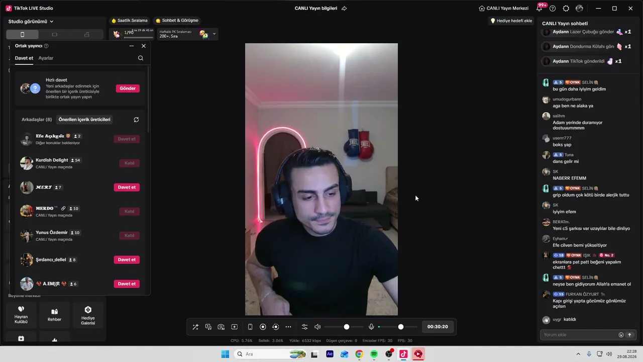Viewport: 643px width, 362px height.
Task: Open Windows Start menu
Action: click(225, 354)
